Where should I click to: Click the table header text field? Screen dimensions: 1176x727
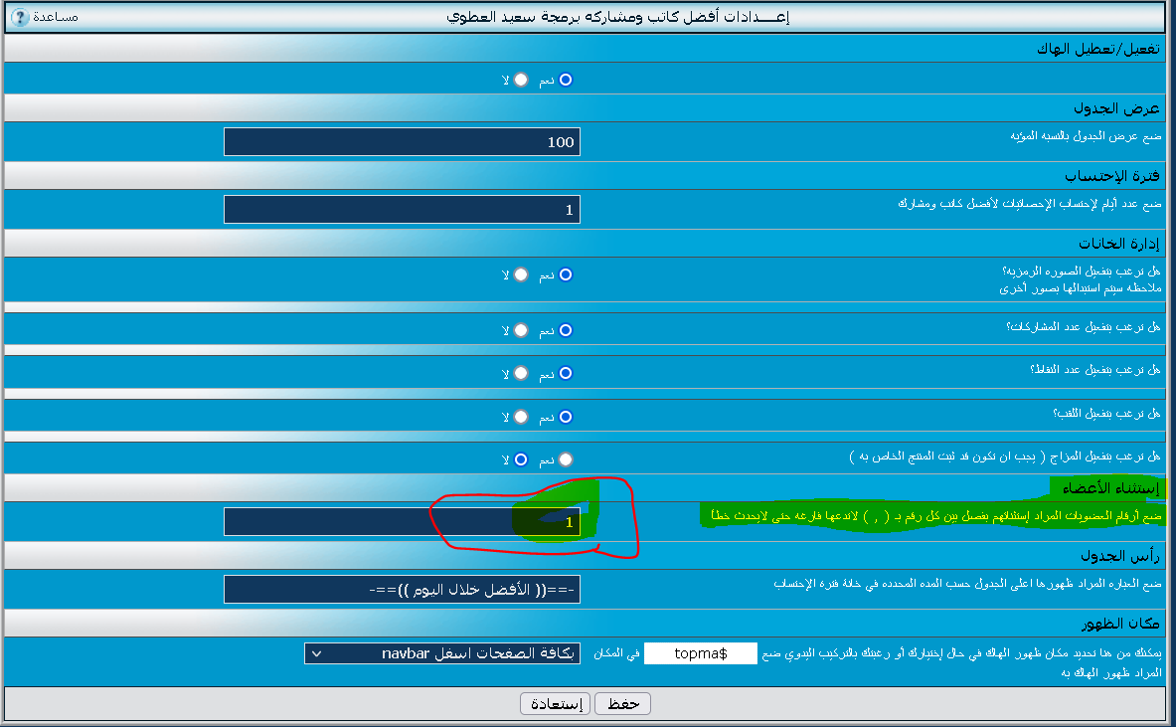click(x=402, y=590)
